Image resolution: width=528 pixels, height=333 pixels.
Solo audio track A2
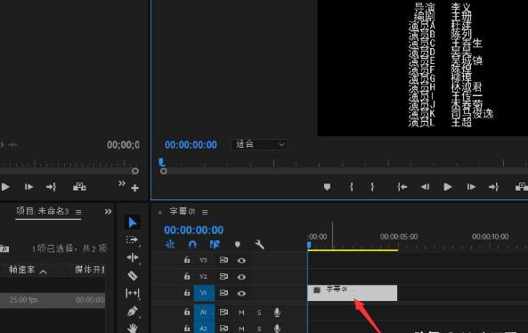click(259, 329)
